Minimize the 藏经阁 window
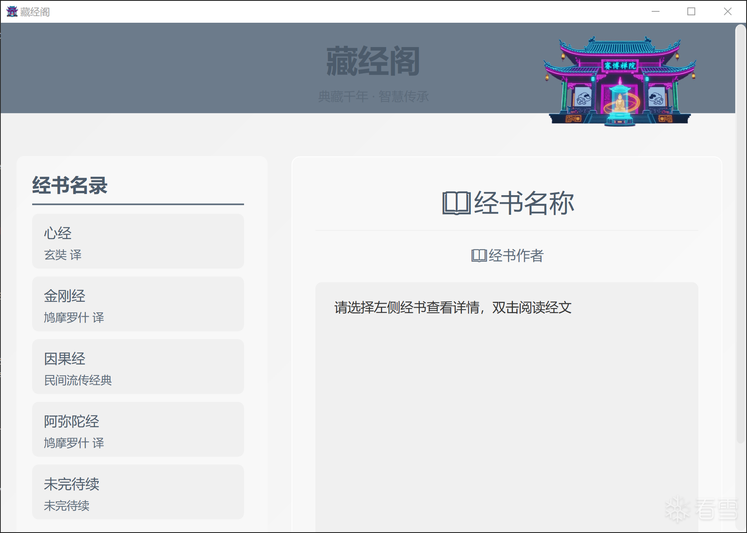 click(656, 12)
